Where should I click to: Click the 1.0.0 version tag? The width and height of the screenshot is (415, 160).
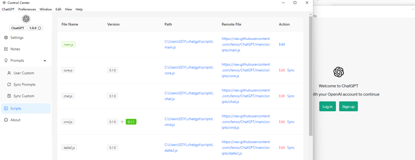(35, 28)
